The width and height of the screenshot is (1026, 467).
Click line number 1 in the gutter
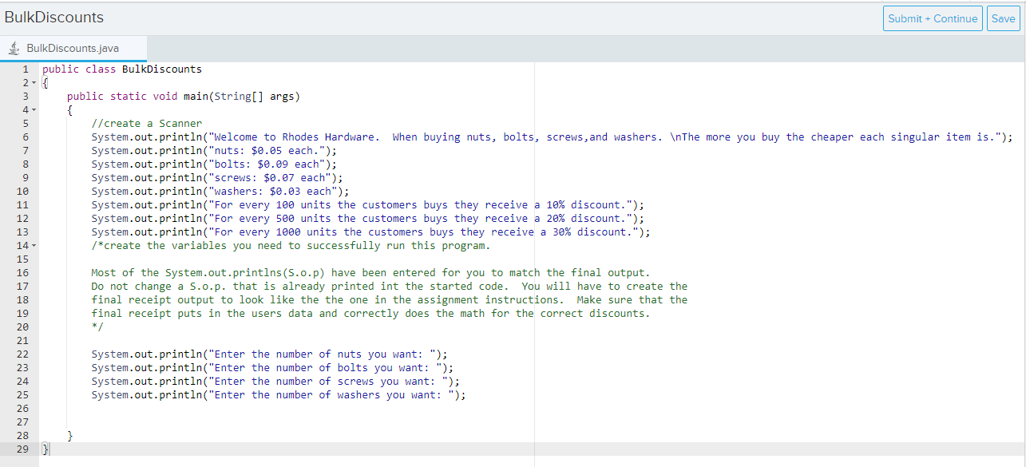point(26,69)
